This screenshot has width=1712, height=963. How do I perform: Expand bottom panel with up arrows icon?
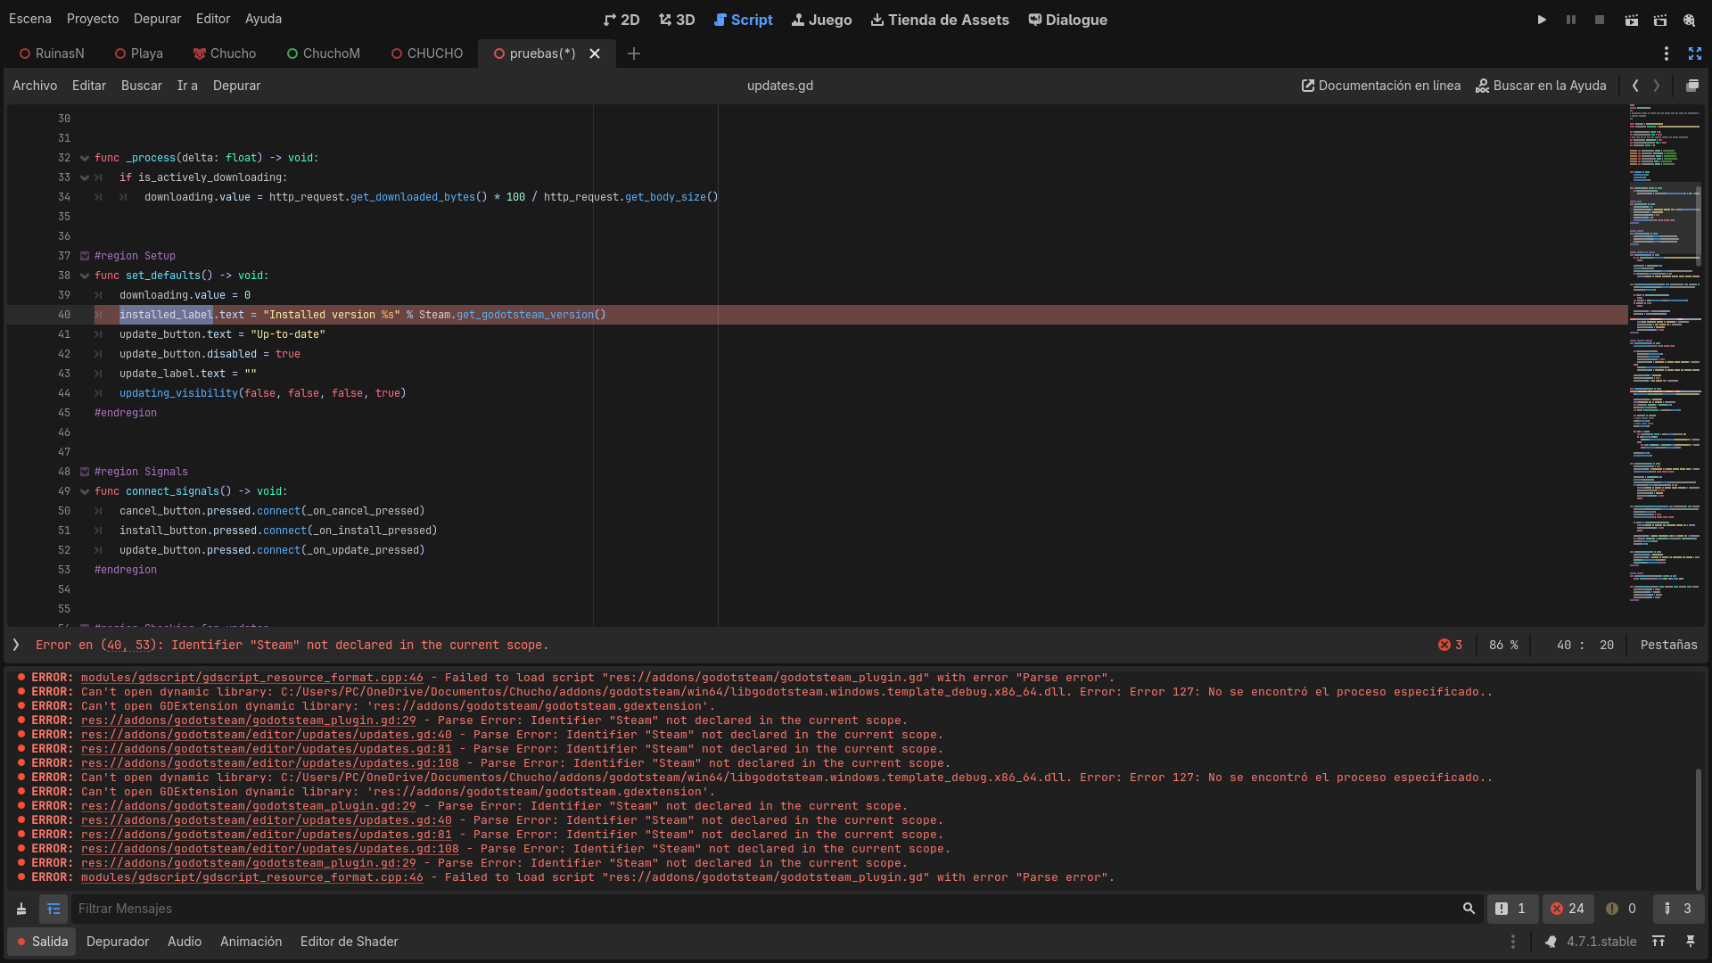coord(1658,942)
